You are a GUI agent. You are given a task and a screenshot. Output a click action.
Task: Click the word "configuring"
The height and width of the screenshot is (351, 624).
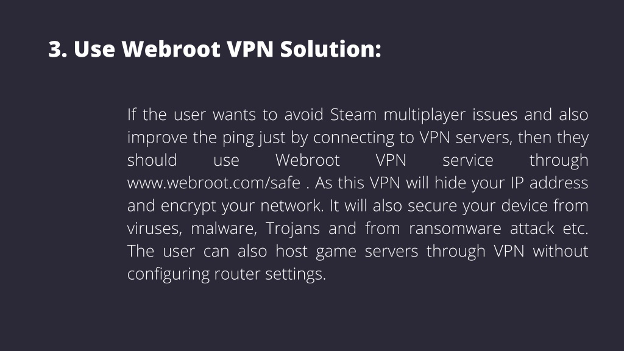[x=168, y=275]
